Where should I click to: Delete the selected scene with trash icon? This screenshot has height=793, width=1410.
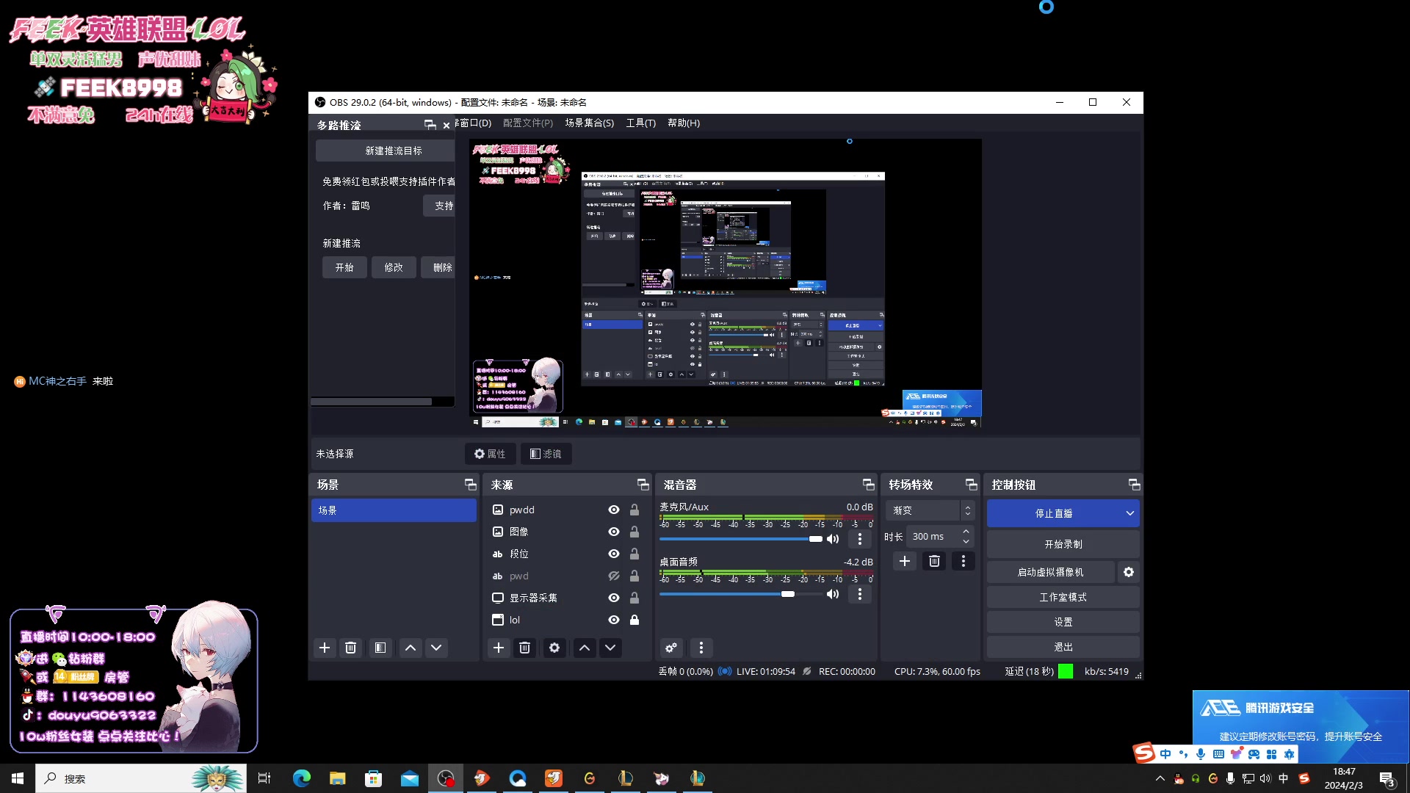click(x=350, y=648)
